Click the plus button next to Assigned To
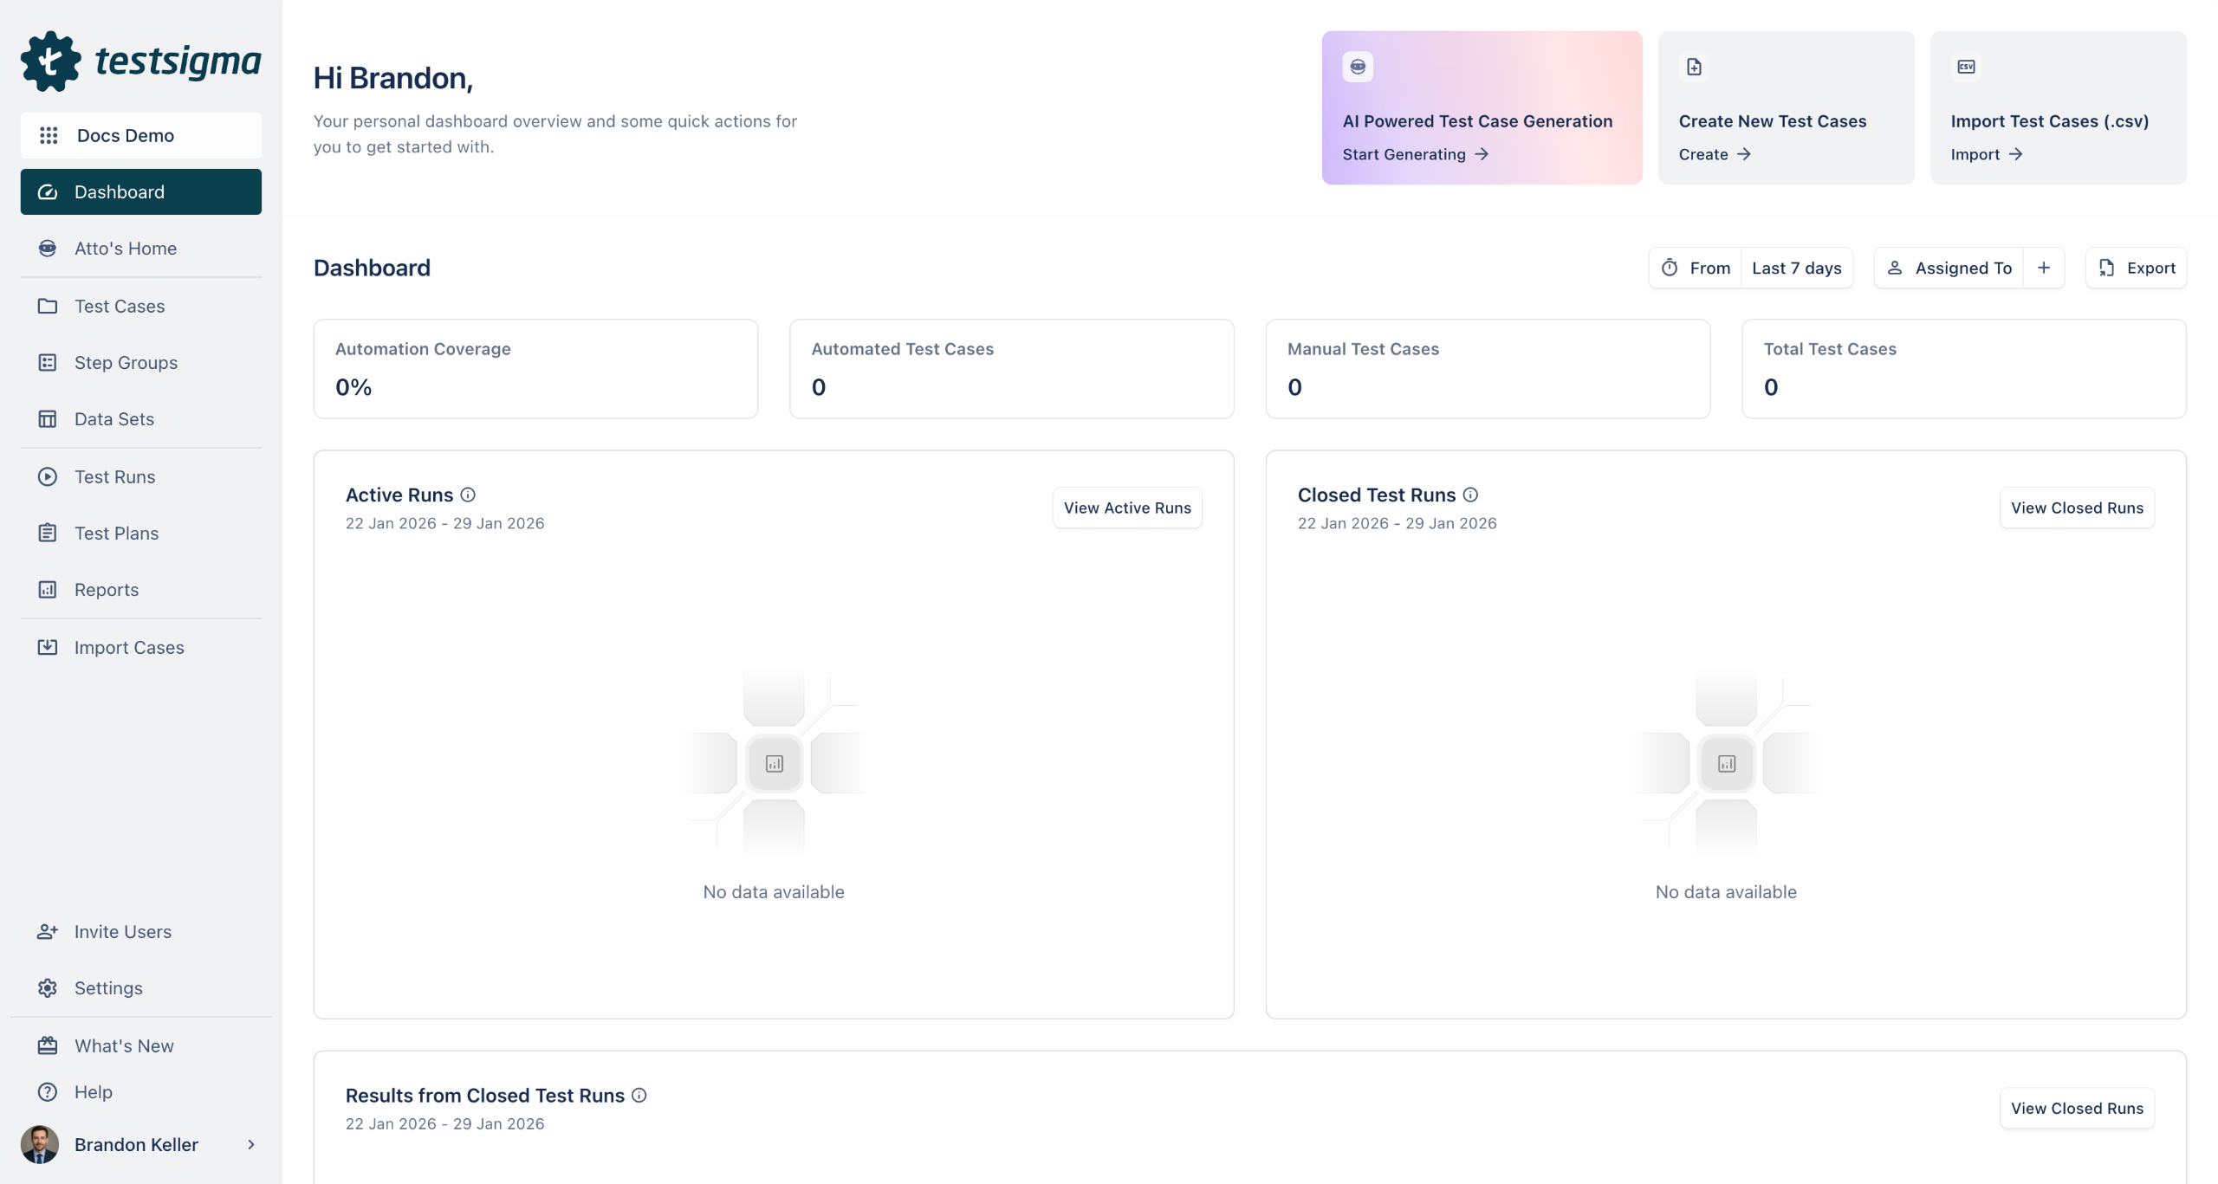The height and width of the screenshot is (1184, 2218). pos(2044,269)
